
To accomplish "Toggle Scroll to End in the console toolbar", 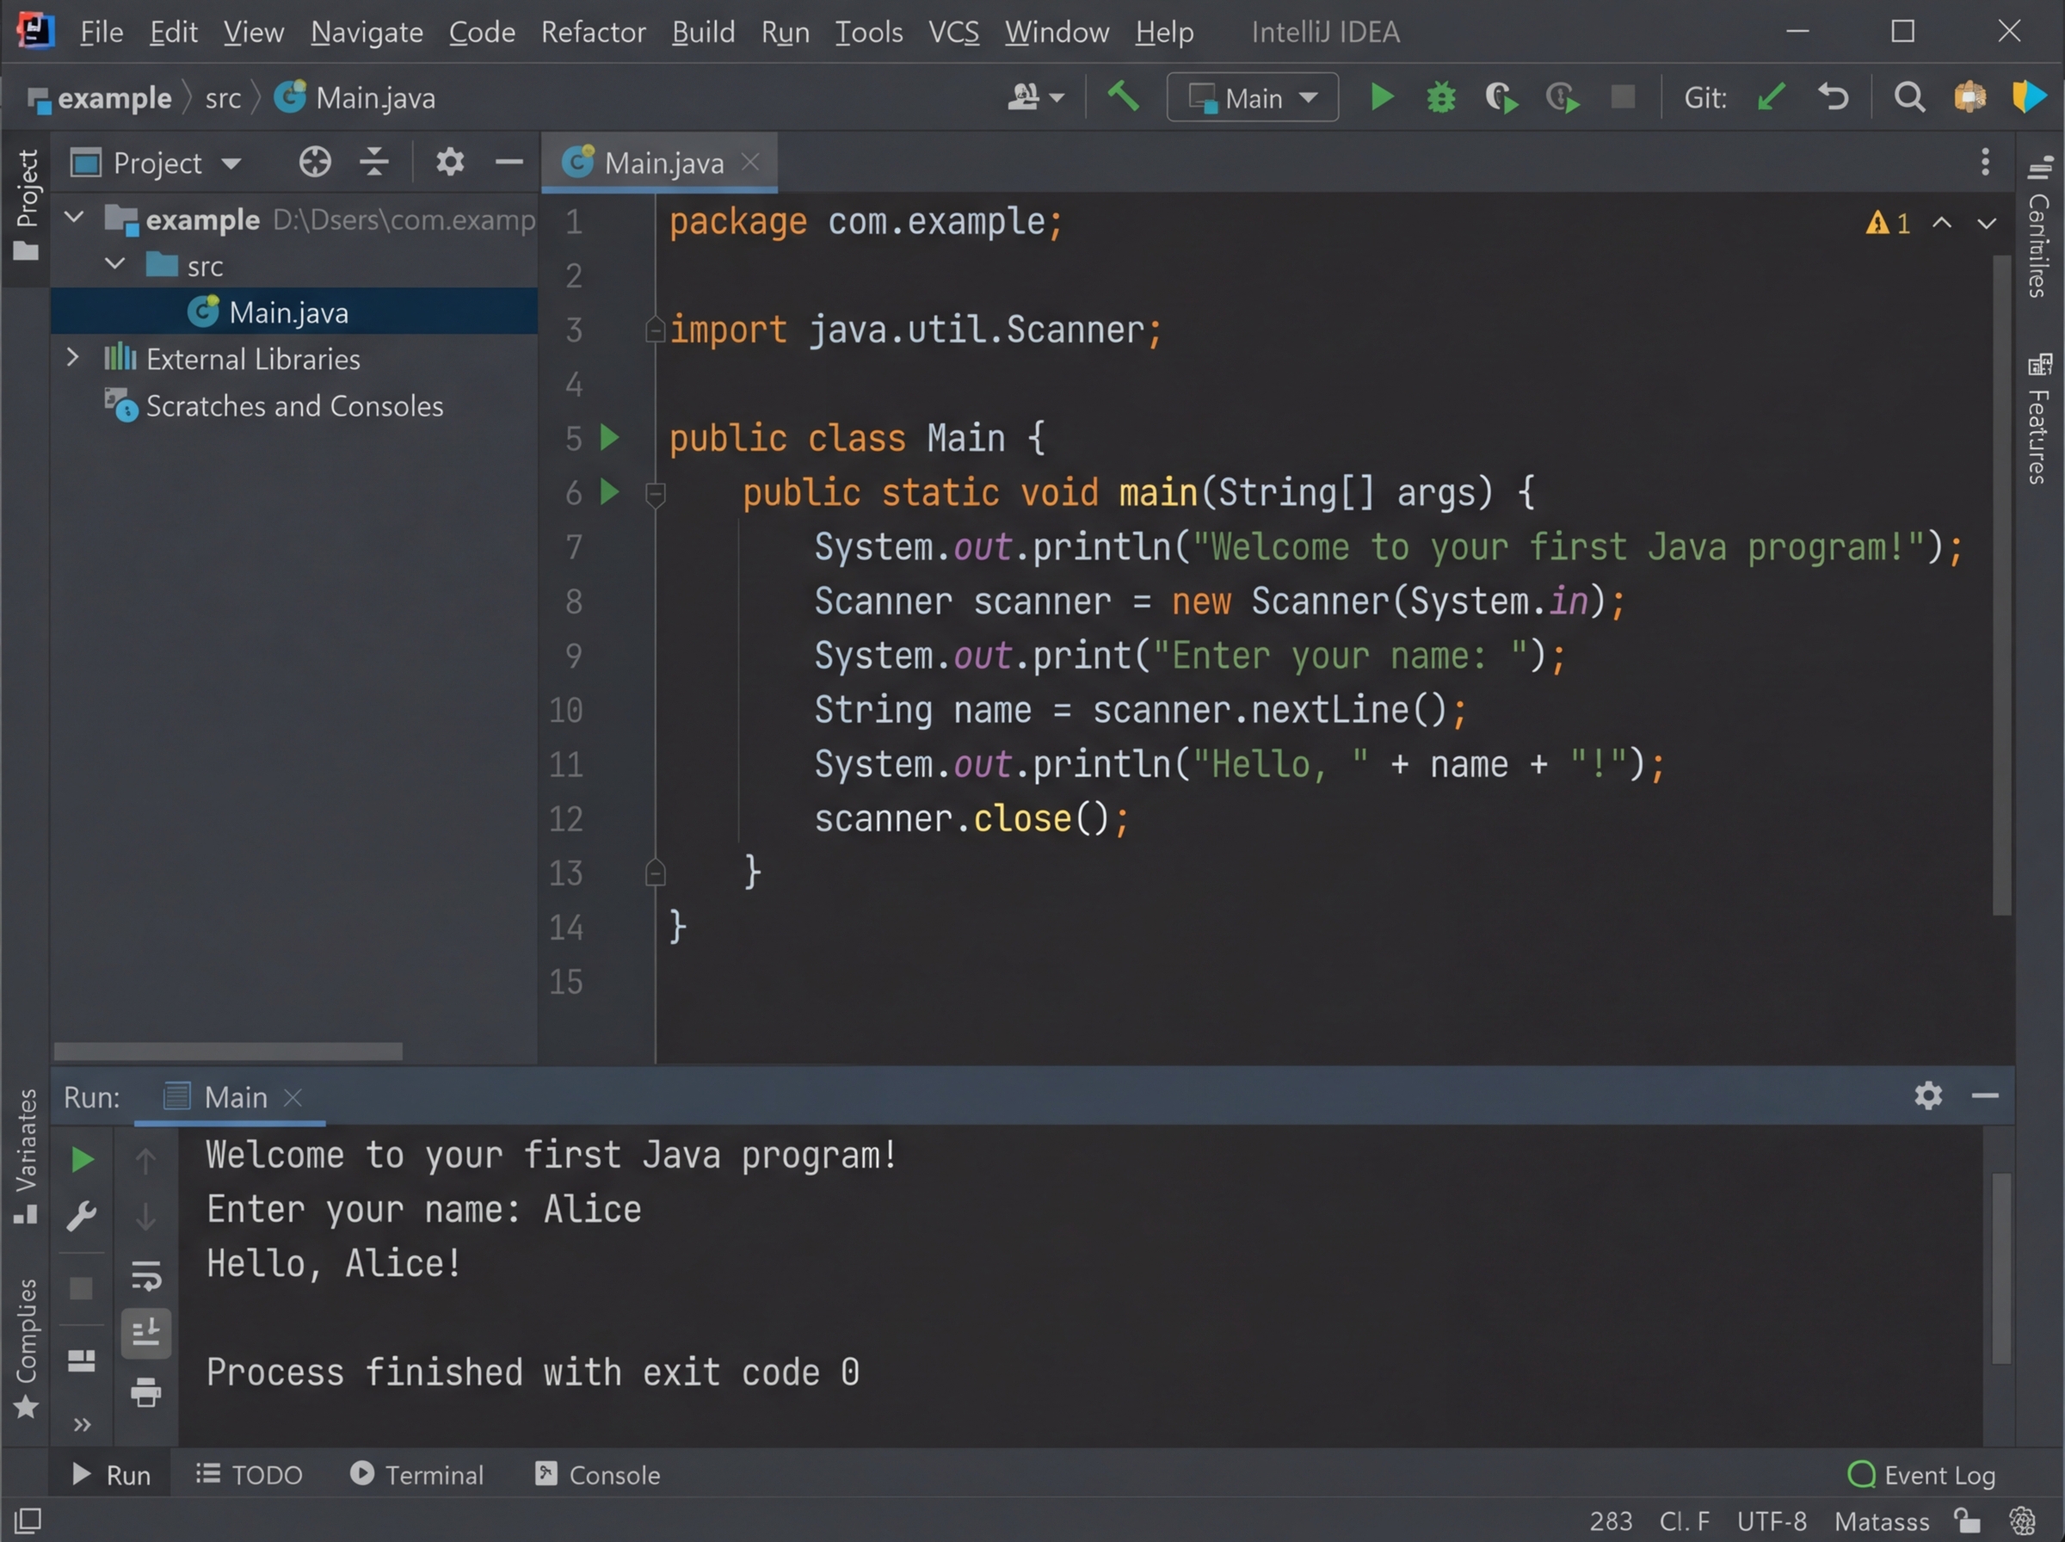I will click(x=145, y=1333).
